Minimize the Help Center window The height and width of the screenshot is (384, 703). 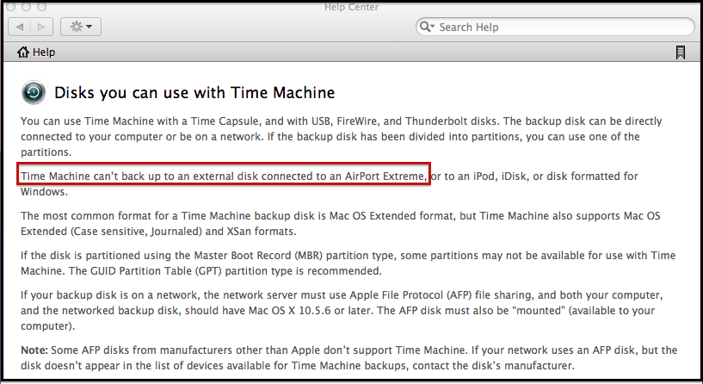click(26, 6)
